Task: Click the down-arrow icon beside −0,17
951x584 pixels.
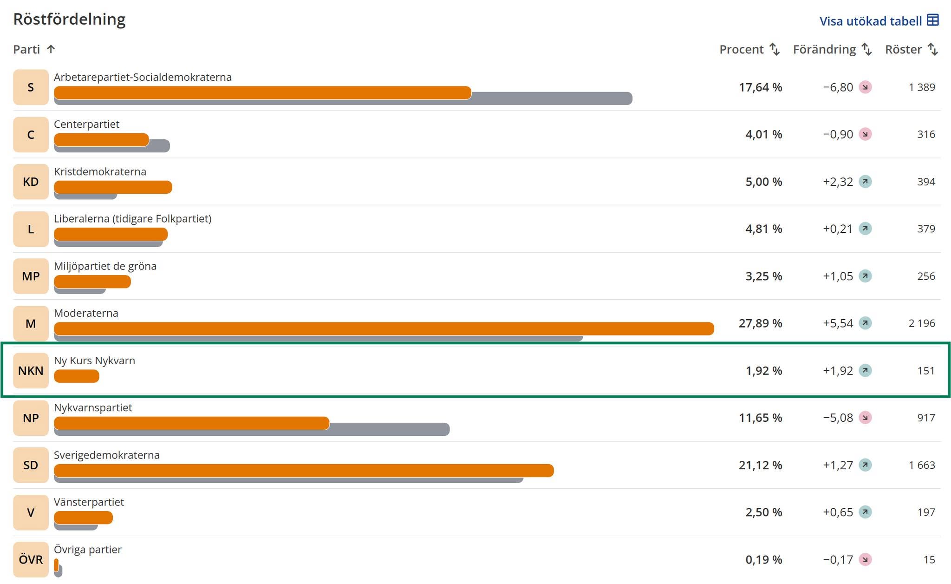Action: click(865, 559)
